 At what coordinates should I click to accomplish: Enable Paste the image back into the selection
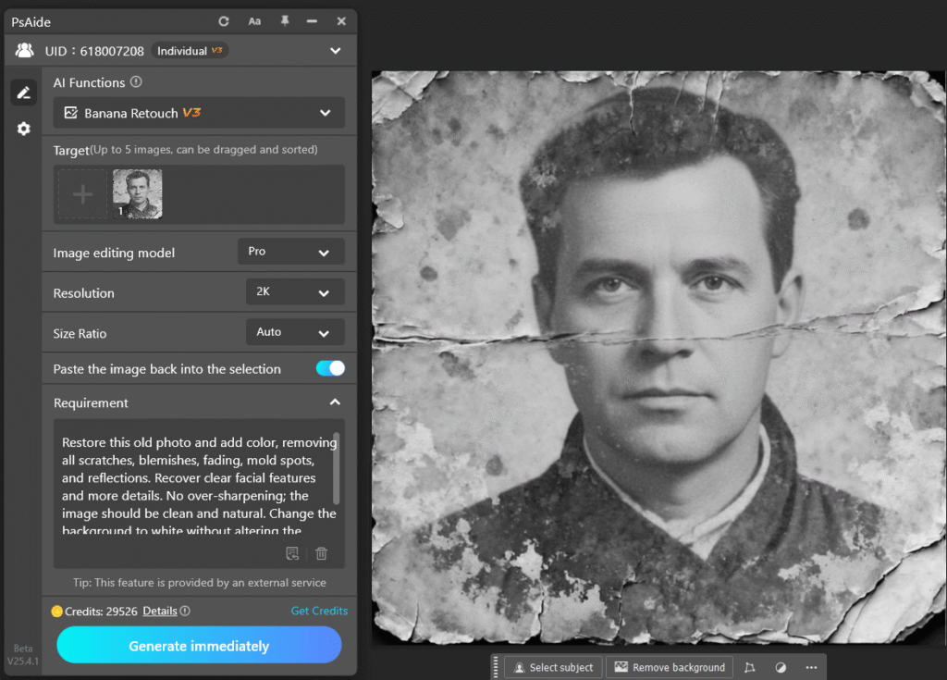(329, 368)
